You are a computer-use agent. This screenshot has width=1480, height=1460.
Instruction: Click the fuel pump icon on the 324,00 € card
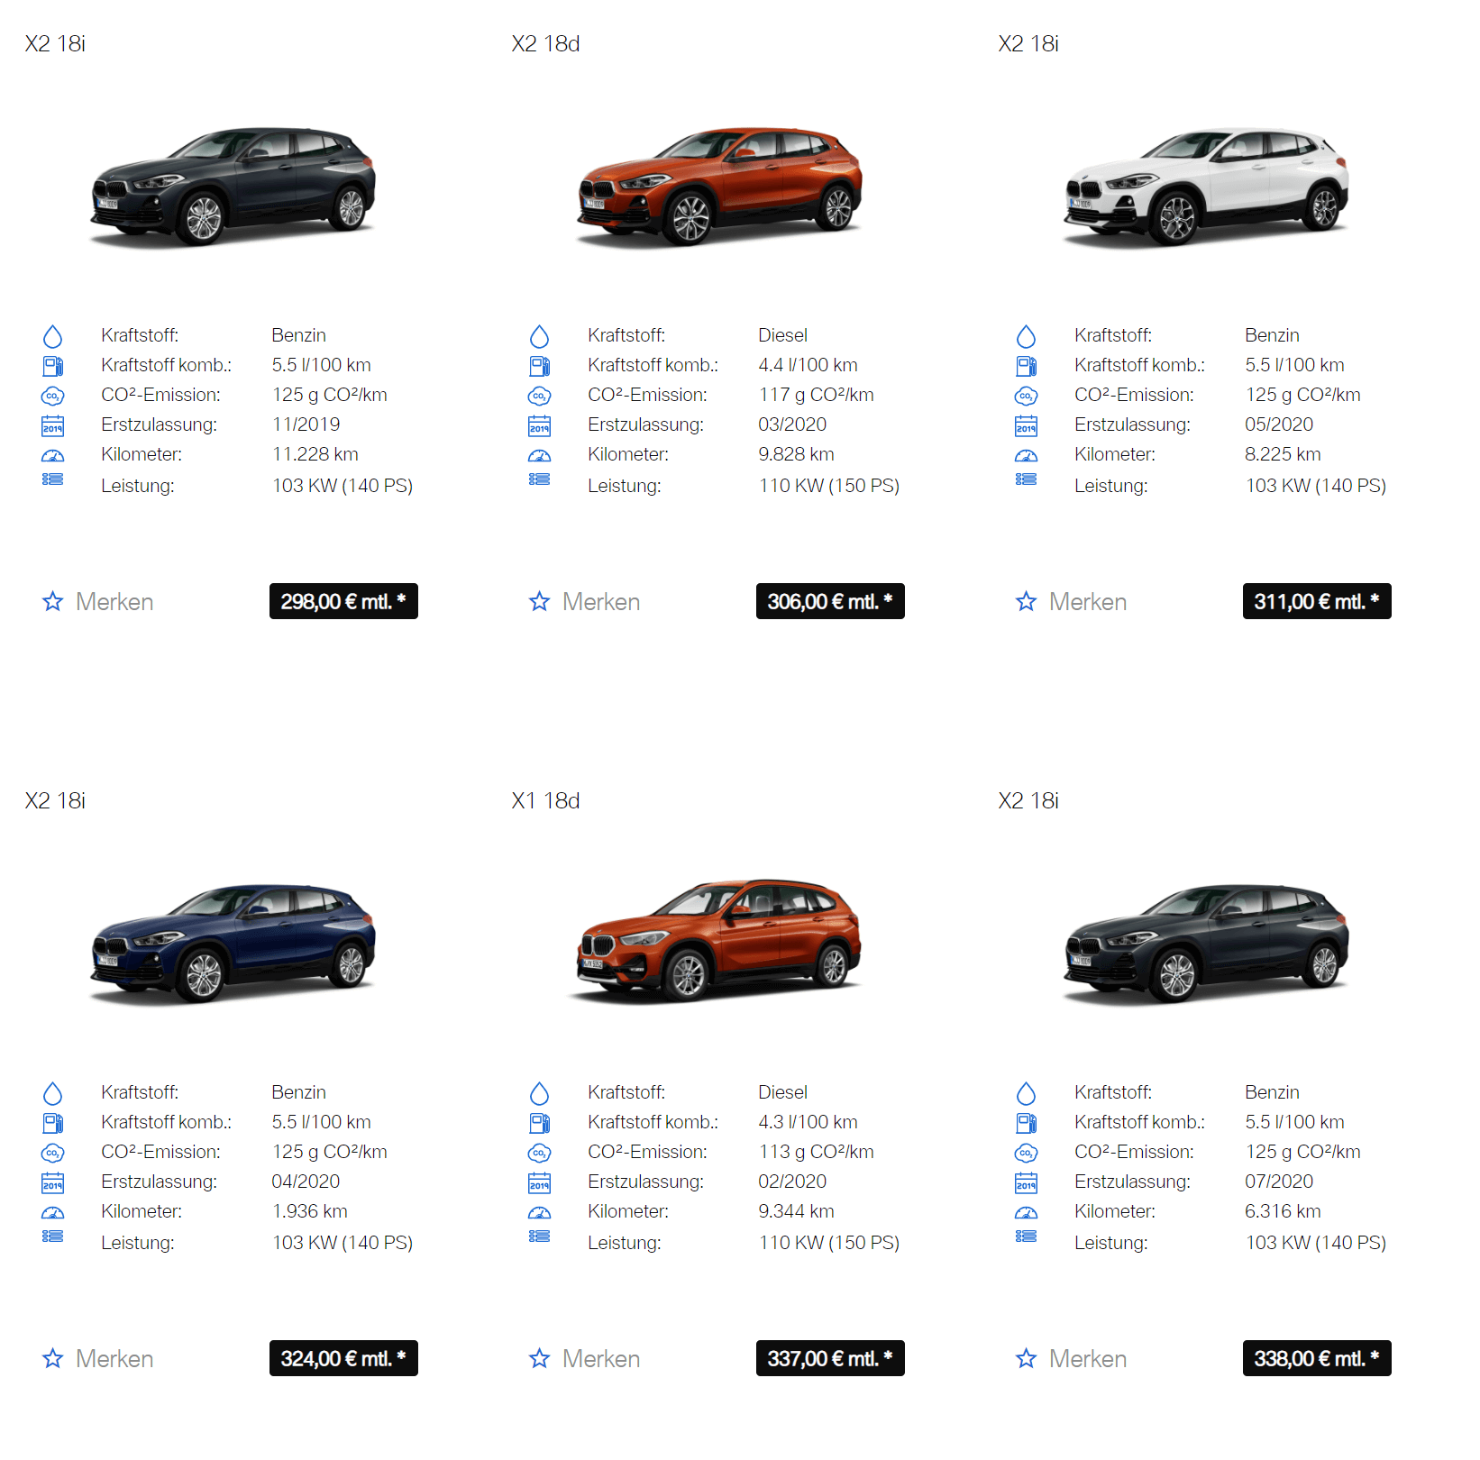point(53,1123)
